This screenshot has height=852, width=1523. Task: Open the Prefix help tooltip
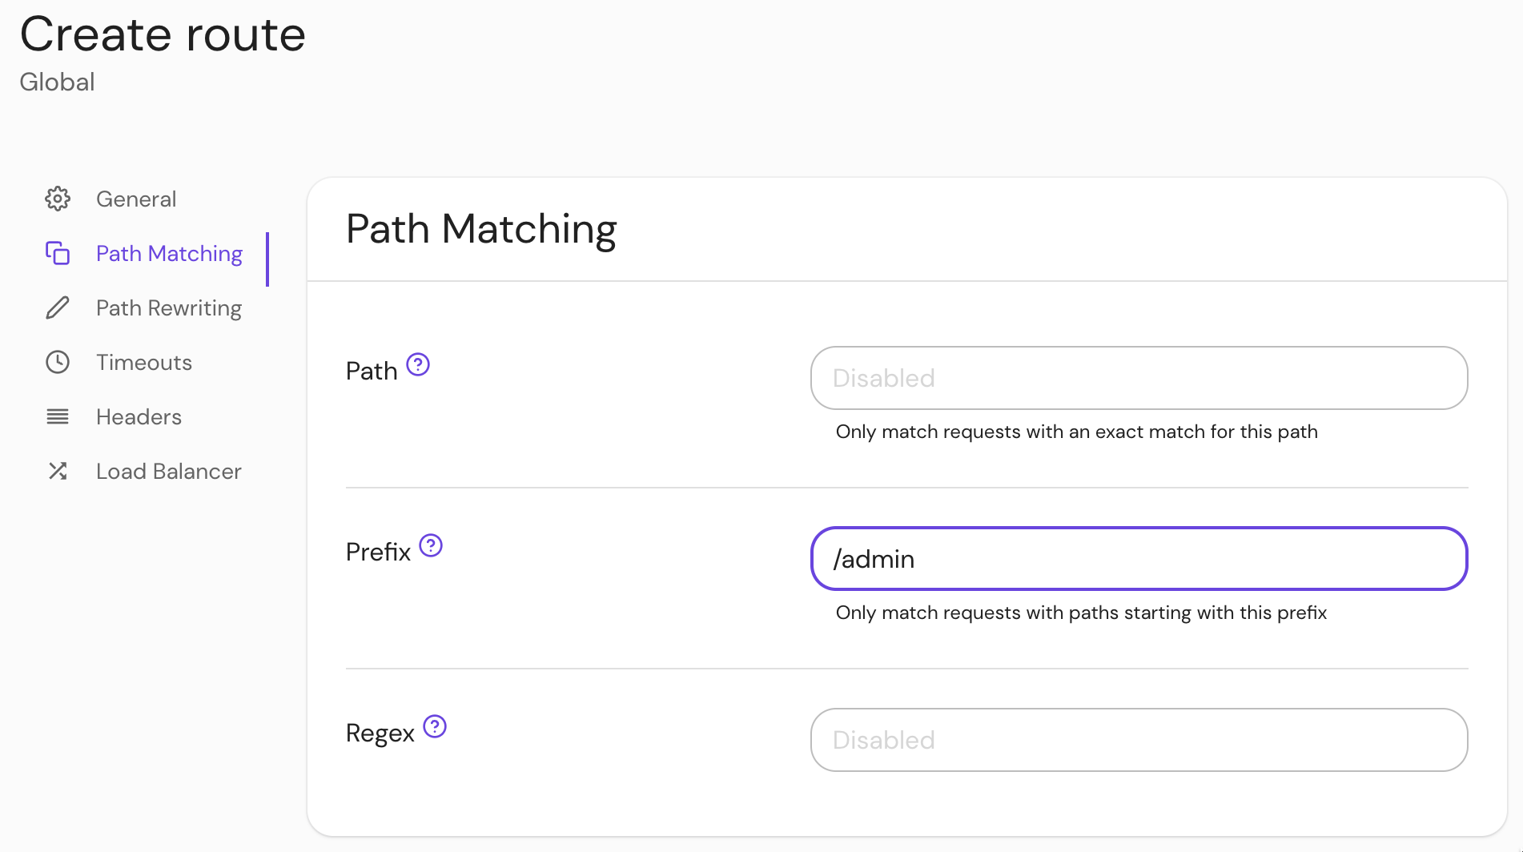431,545
